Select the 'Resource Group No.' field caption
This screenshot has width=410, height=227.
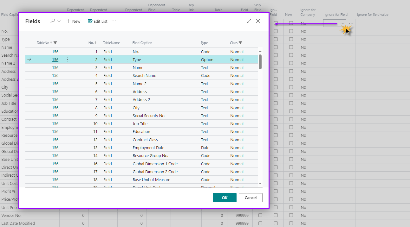pos(150,155)
